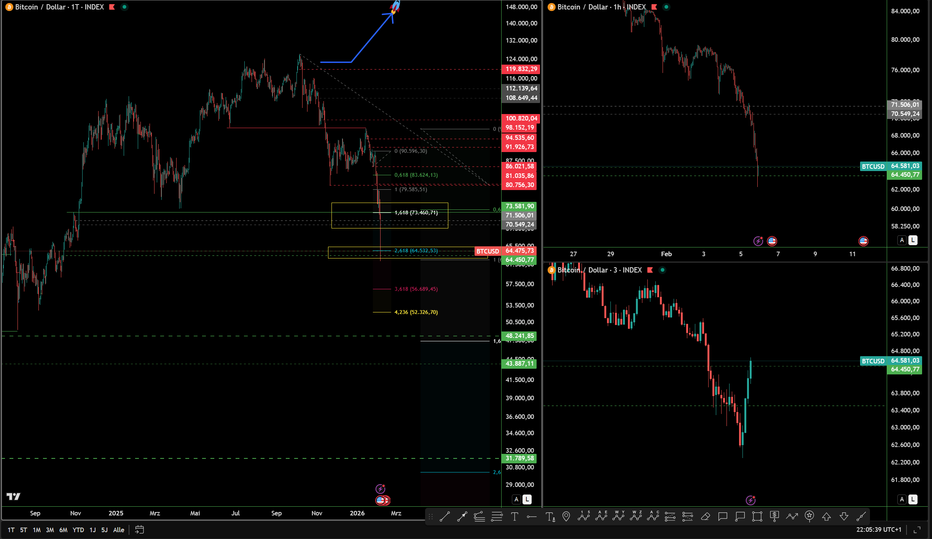This screenshot has width=932, height=539.
Task: Select the YTD time range
Action: tap(78, 530)
